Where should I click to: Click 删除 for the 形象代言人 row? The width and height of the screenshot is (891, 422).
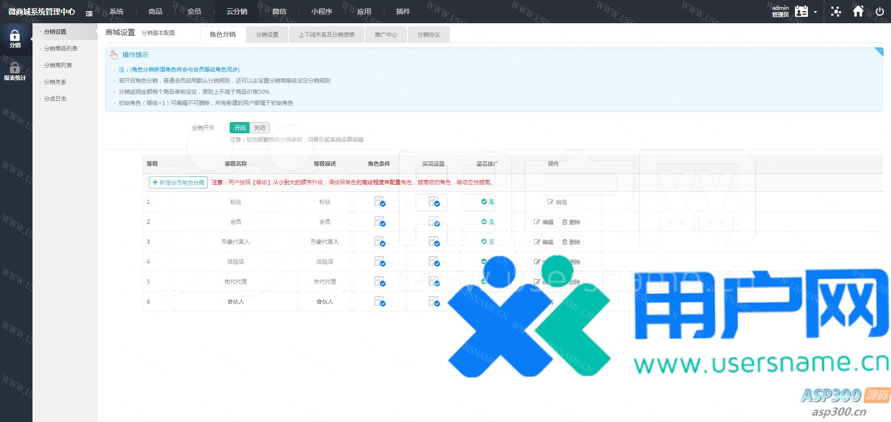571,242
